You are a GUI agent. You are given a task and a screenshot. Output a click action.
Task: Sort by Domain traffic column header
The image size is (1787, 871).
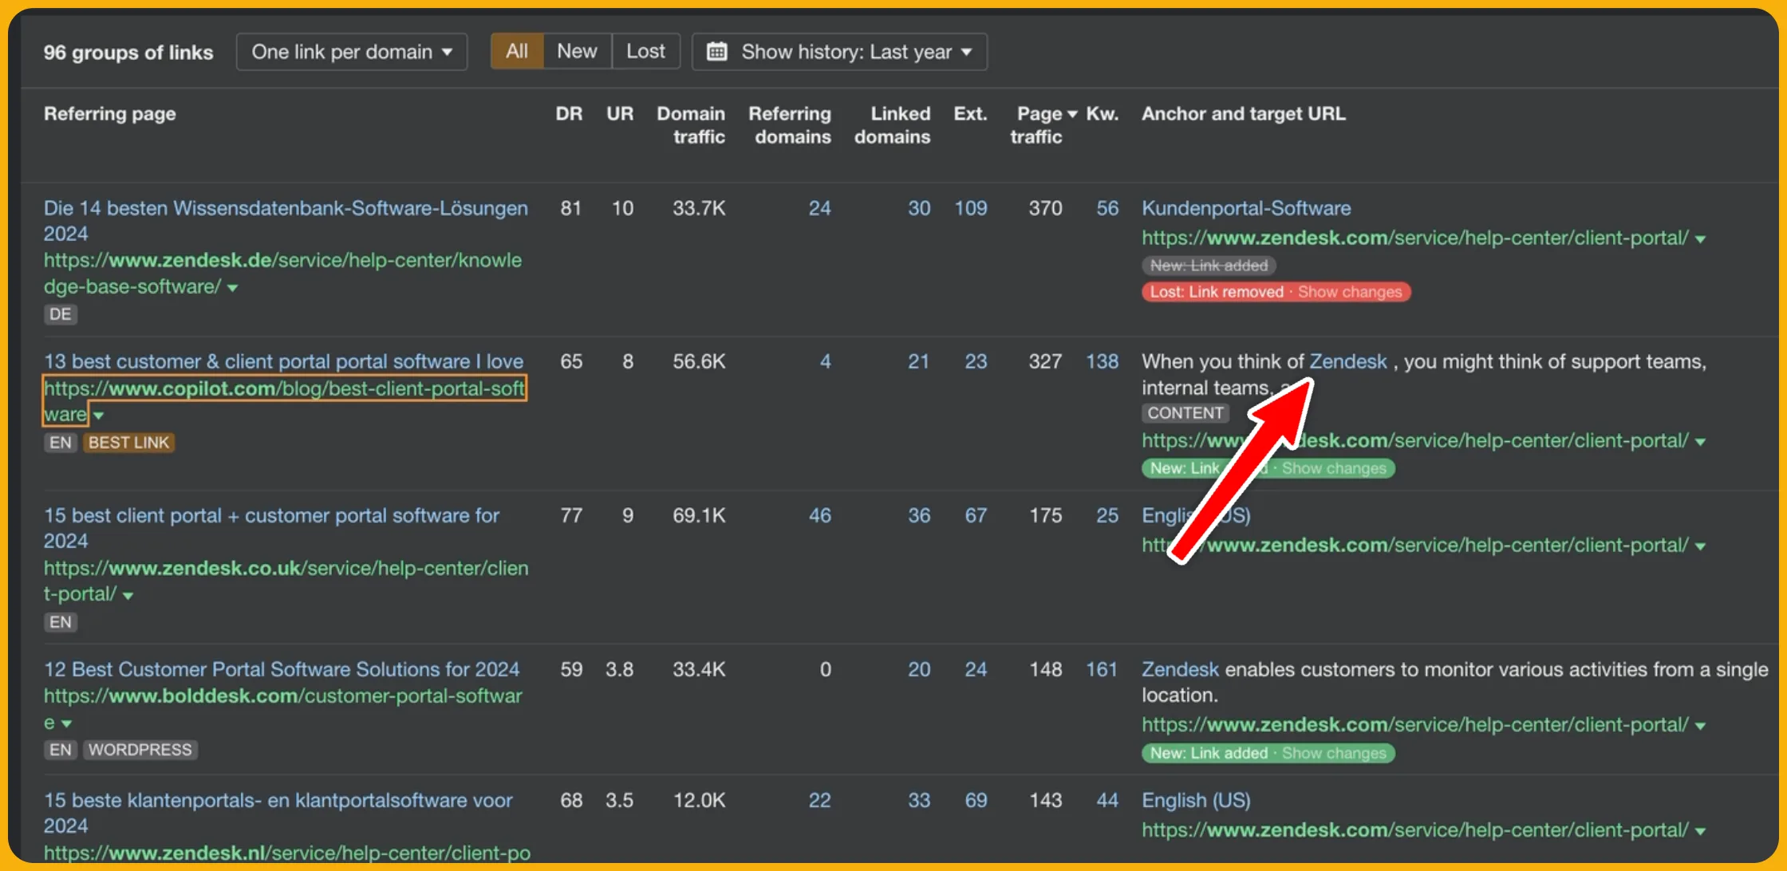[x=691, y=125]
